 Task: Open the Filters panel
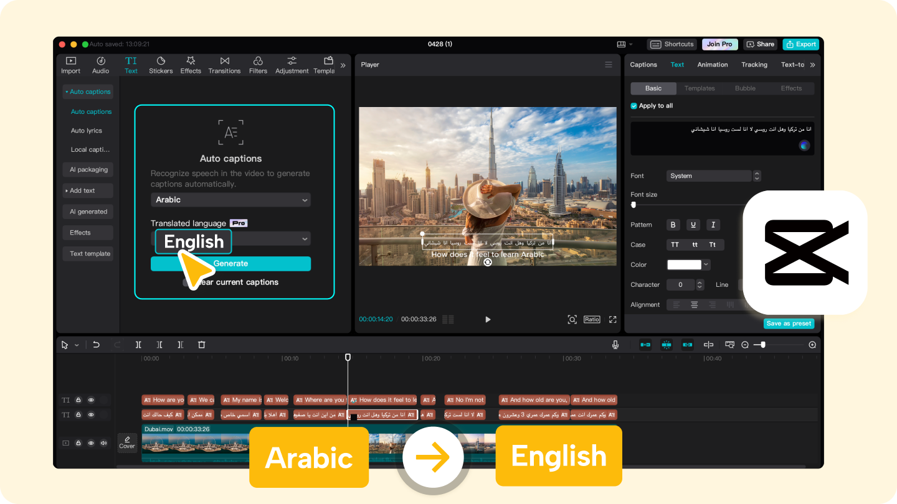[258, 65]
